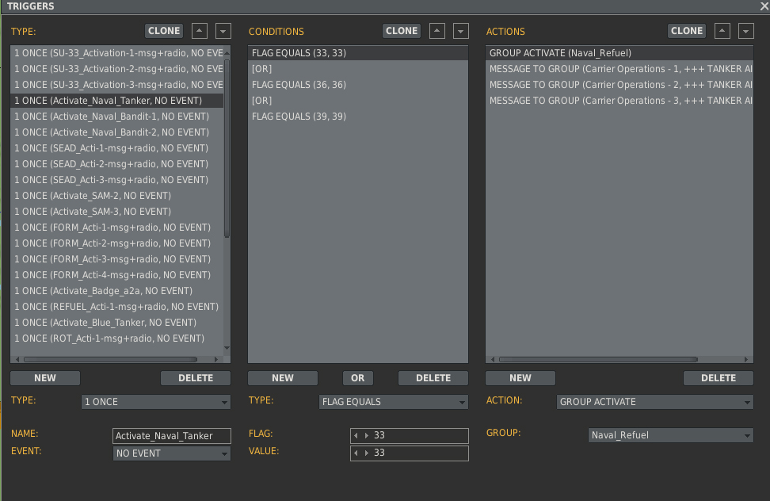This screenshot has height=501, width=770.
Task: Move selected trigger up in TYPE list
Action: pos(199,31)
